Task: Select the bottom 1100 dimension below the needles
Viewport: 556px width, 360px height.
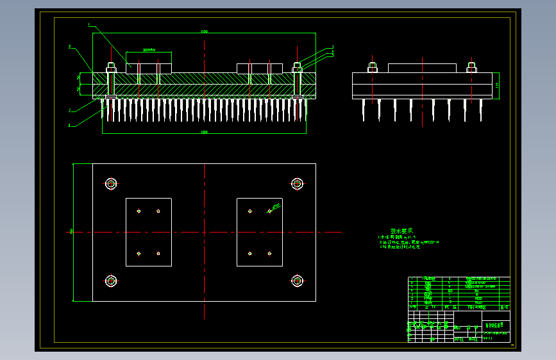Action: click(204, 132)
